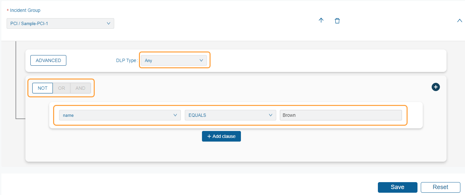Select the AND operator
Image resolution: width=465 pixels, height=195 pixels.
(81, 88)
